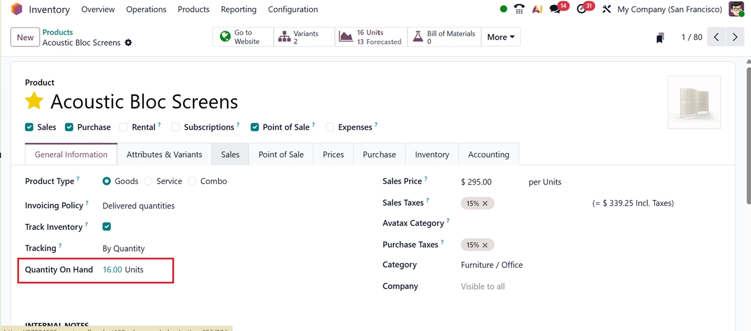Open the Reporting menu
Viewport: 751px width, 331px height.
tap(238, 10)
